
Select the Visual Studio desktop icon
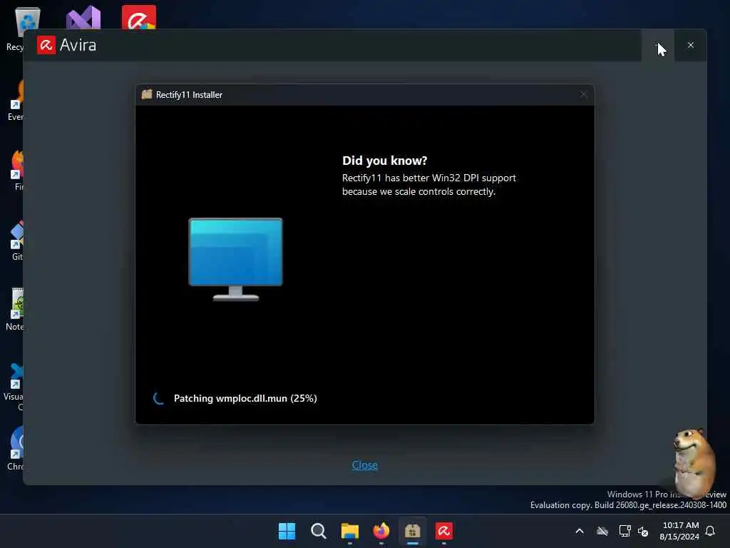83,17
